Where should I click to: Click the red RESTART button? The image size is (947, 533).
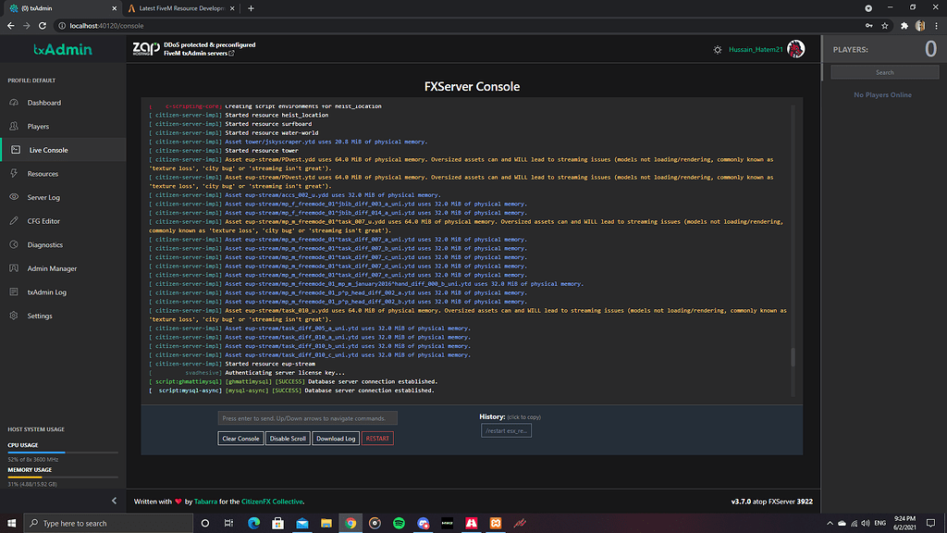(x=377, y=439)
